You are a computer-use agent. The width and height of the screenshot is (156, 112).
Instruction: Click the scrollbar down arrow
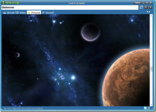pyautogui.click(x=151, y=105)
